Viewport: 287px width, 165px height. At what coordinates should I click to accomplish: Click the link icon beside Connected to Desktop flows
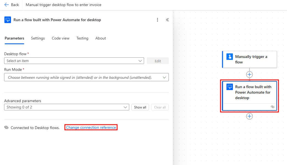point(6,128)
